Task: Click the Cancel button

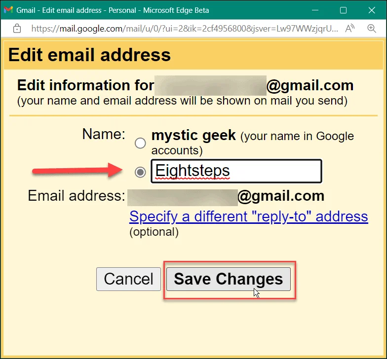Action: point(128,279)
